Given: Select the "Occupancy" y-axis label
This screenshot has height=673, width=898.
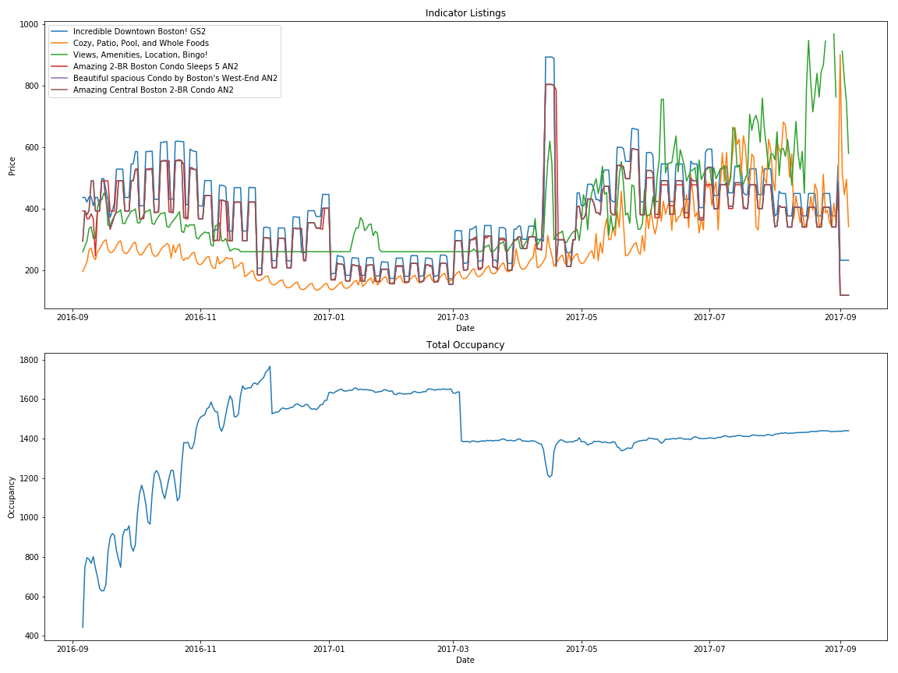Looking at the screenshot, I should (x=13, y=497).
